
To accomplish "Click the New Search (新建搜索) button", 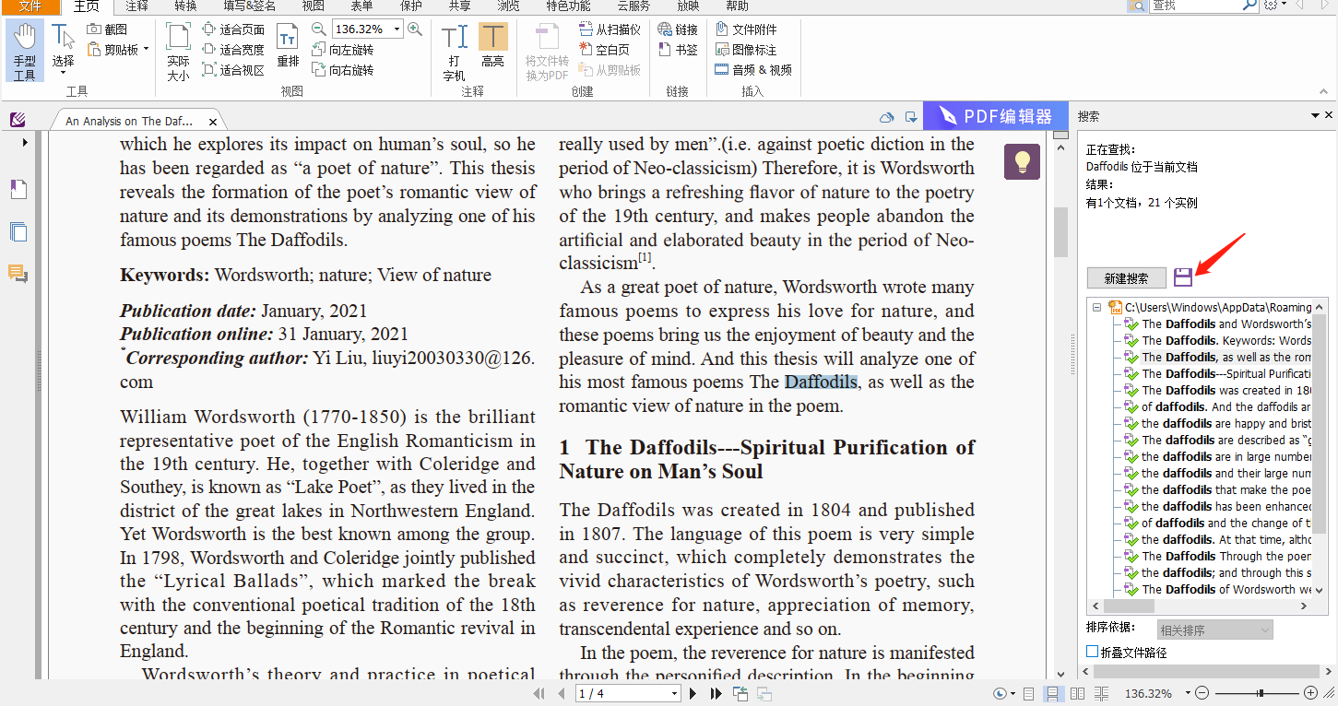I will tap(1126, 278).
